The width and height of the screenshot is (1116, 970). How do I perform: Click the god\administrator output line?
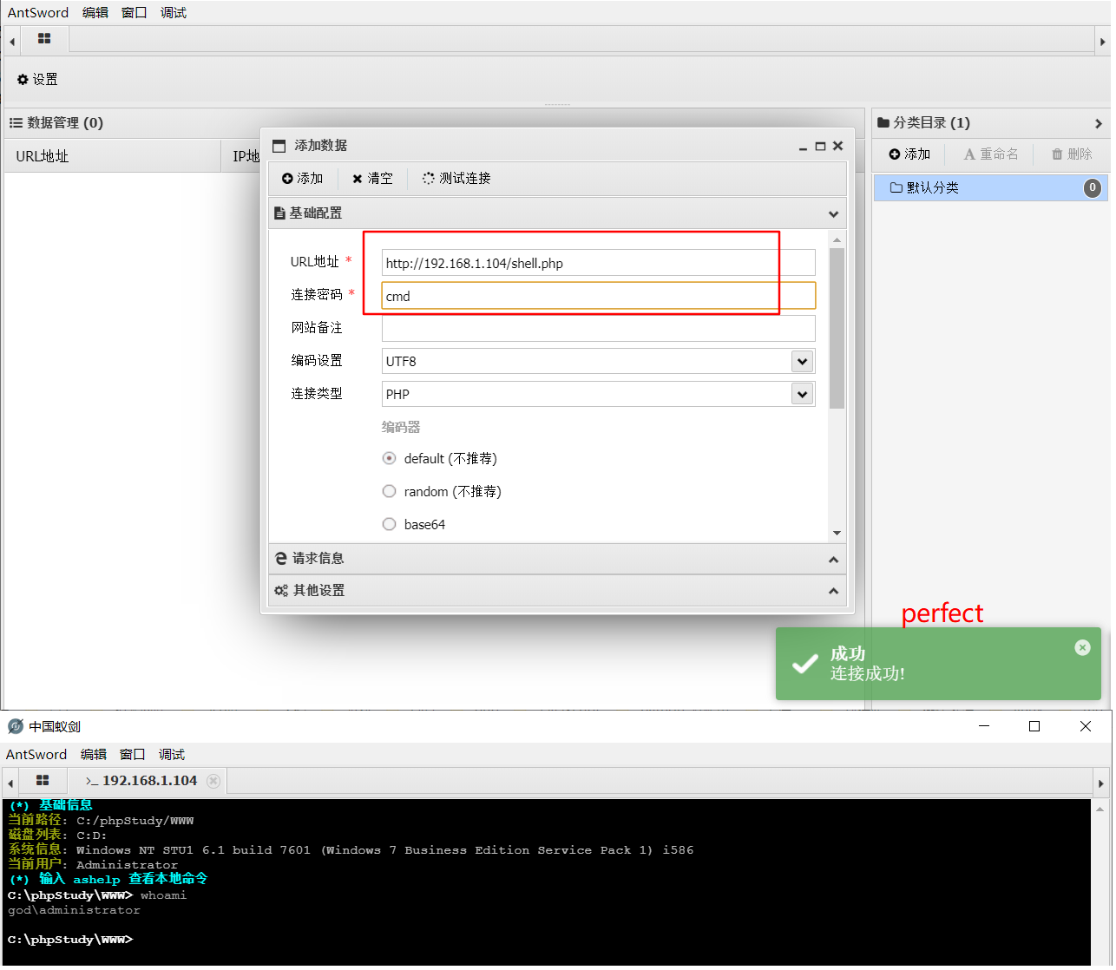pyautogui.click(x=74, y=910)
